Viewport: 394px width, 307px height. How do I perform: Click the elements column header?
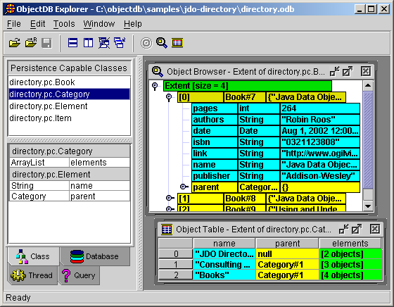click(350, 243)
